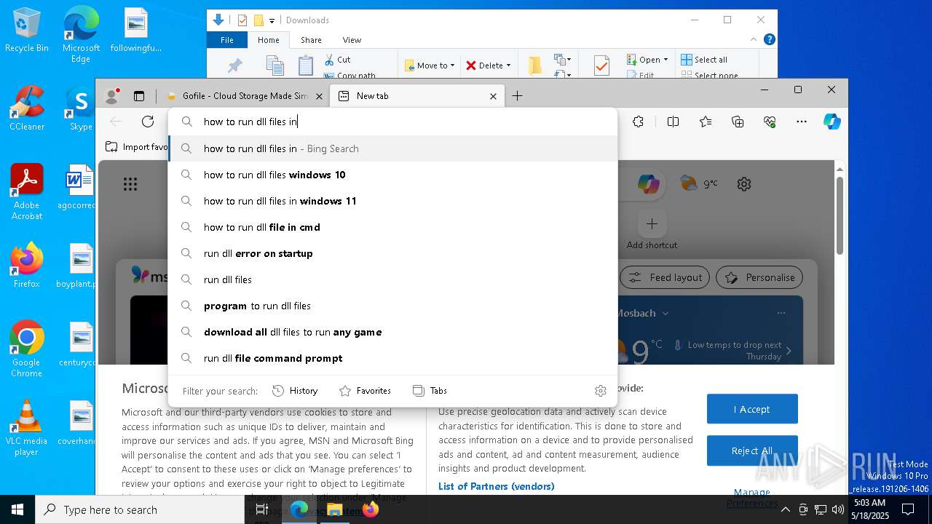The image size is (932, 524).
Task: Switch to the Home ribbon tab
Action: (x=268, y=40)
